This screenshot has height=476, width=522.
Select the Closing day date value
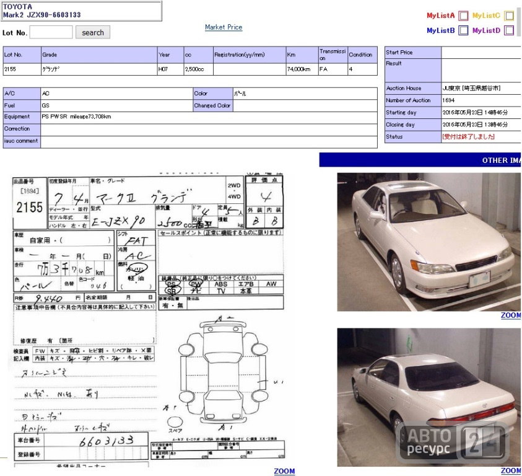[x=475, y=125]
